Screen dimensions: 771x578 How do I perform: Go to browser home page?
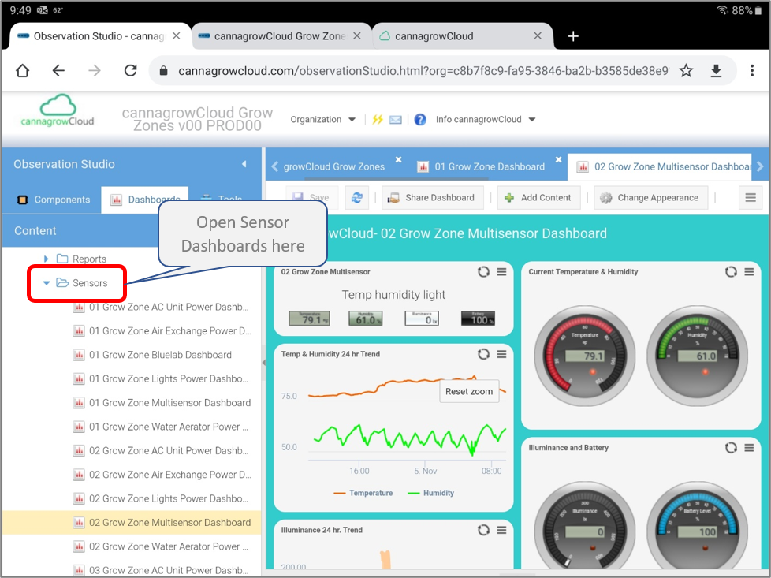click(x=23, y=71)
